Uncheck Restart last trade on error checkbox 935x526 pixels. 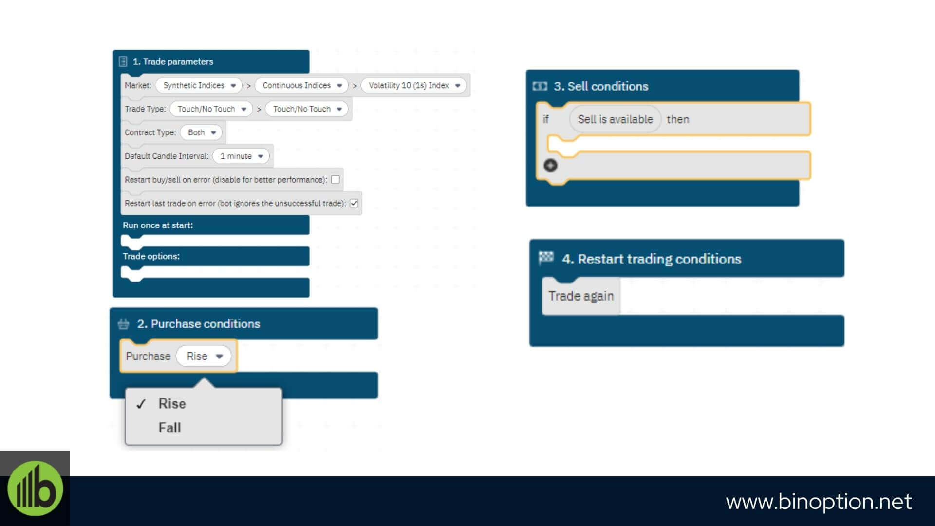tap(354, 203)
